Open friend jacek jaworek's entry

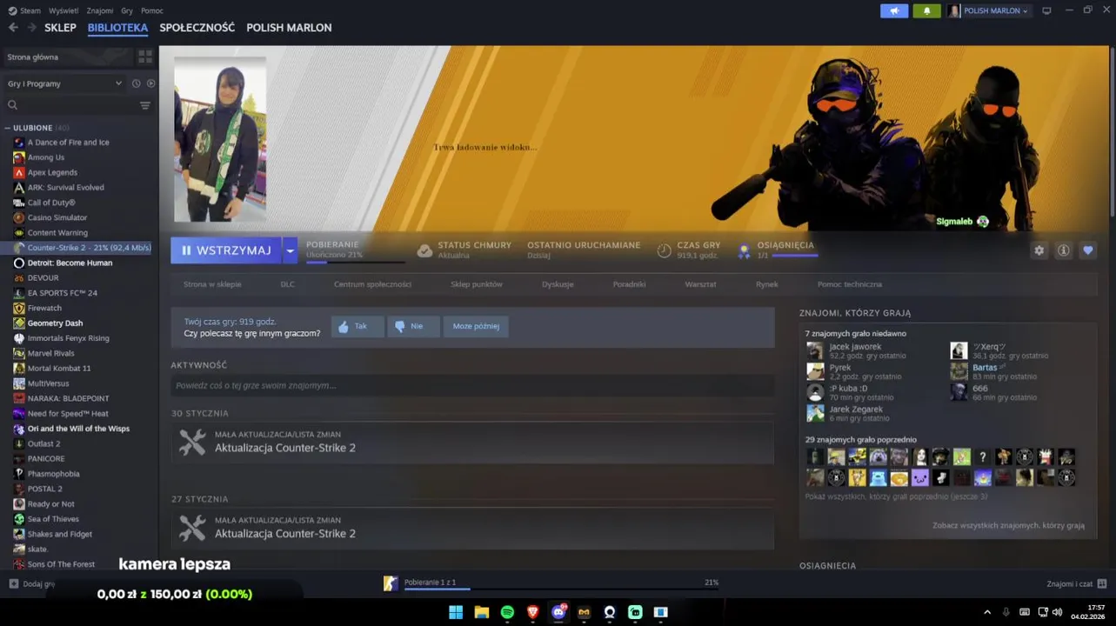857,350
